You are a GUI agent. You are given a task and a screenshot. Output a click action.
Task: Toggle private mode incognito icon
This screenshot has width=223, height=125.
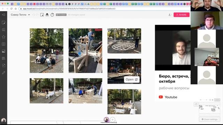pos(47,15)
